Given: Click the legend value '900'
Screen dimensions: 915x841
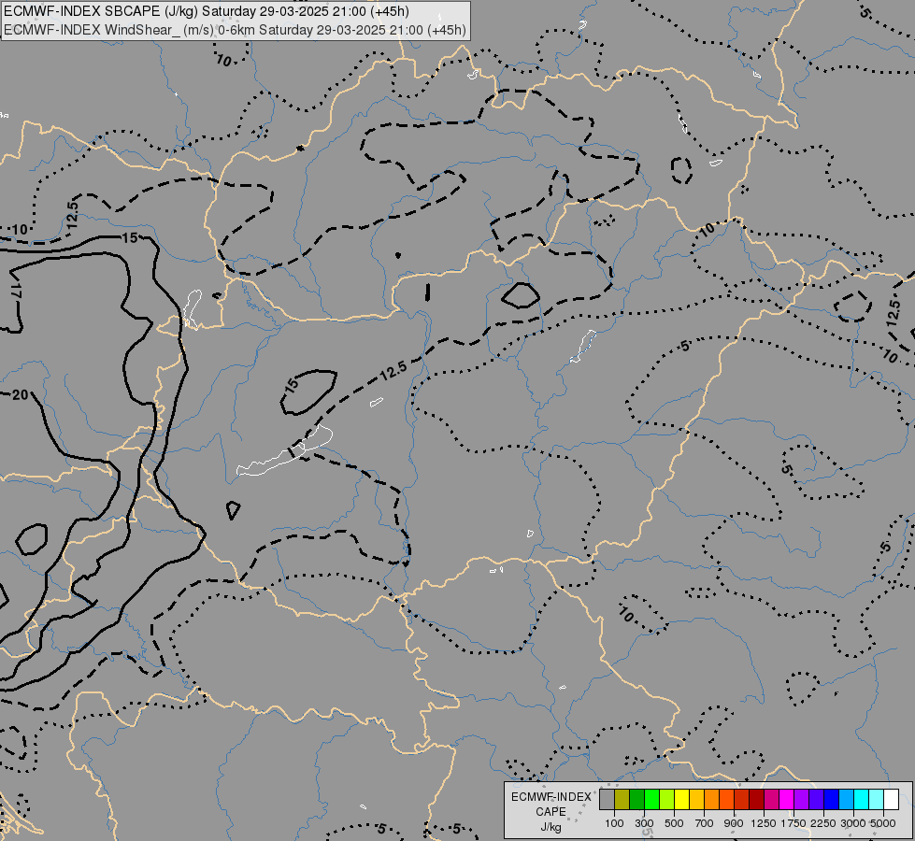Looking at the screenshot, I should pyautogui.click(x=734, y=823).
